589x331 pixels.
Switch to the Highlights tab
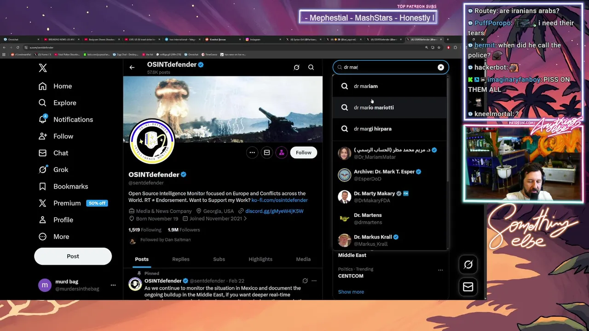pos(260,259)
